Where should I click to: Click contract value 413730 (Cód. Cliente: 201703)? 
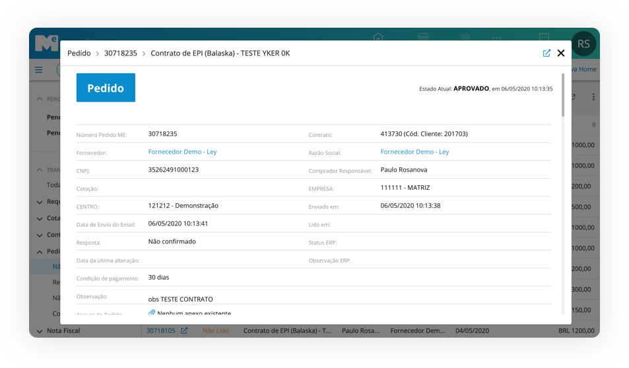point(424,134)
